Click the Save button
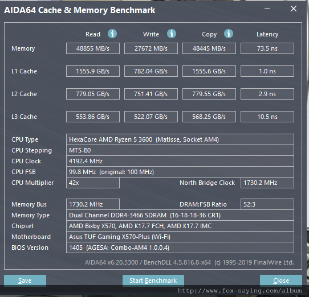 coord(25,280)
